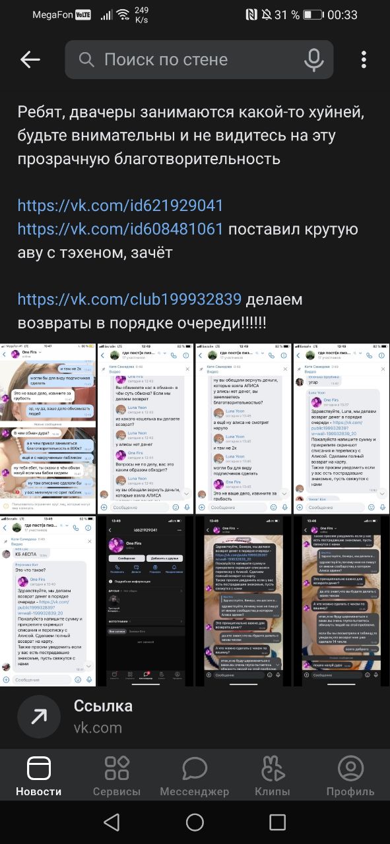Tap the microphone icon in the search bar
This screenshot has height=844, width=390.
tap(313, 59)
